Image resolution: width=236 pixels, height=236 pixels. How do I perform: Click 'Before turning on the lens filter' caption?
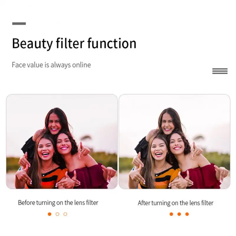58,203
